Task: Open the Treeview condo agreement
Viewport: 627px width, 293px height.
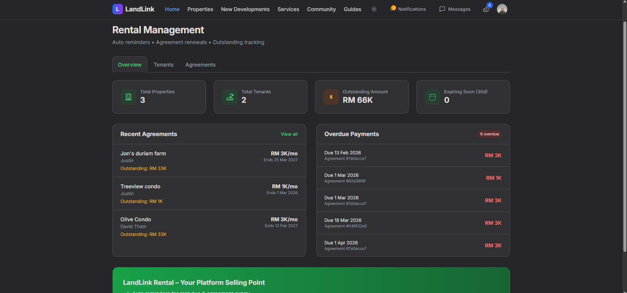Action: tap(209, 193)
